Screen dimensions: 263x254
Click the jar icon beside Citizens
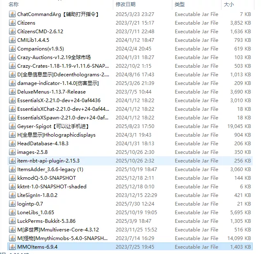point(12,23)
